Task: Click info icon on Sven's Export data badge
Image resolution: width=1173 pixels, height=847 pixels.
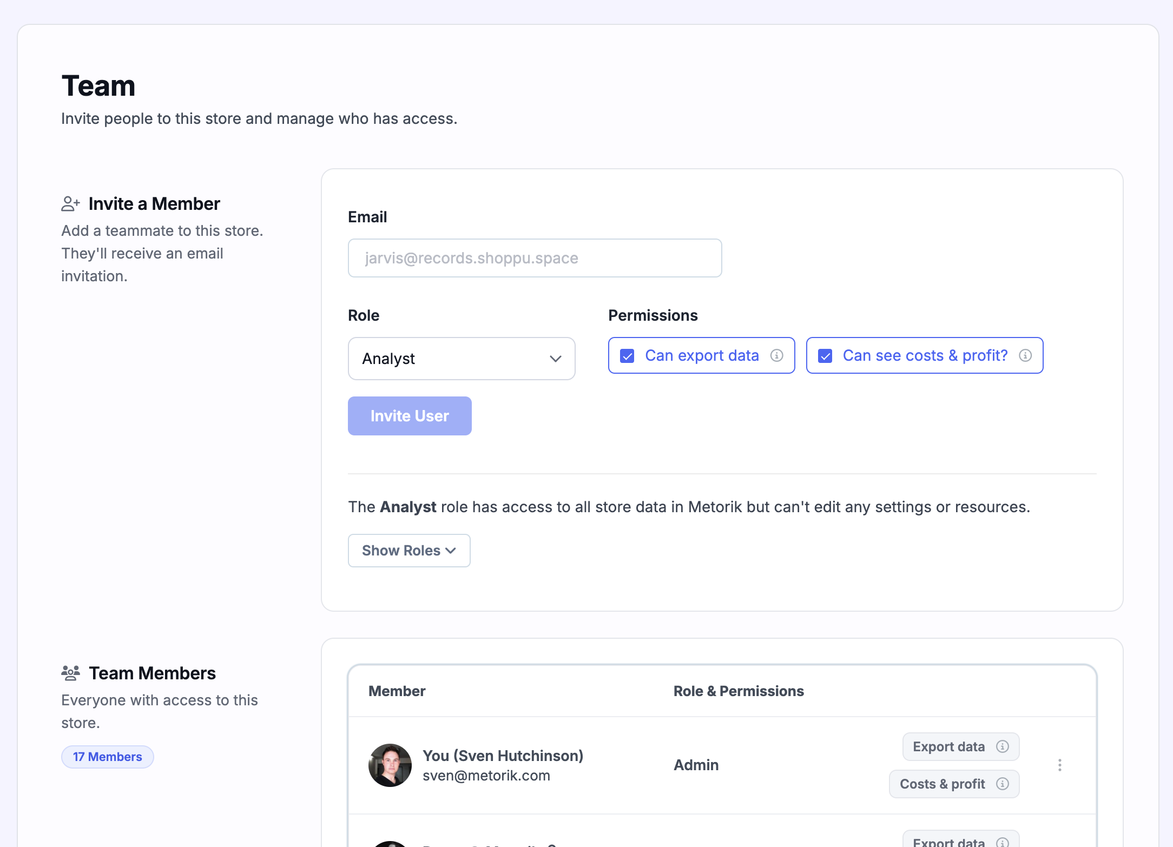Action: 1003,746
